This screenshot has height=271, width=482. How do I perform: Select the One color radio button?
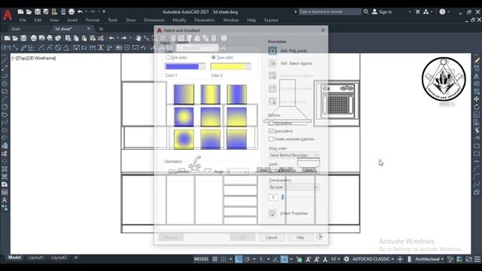click(168, 57)
